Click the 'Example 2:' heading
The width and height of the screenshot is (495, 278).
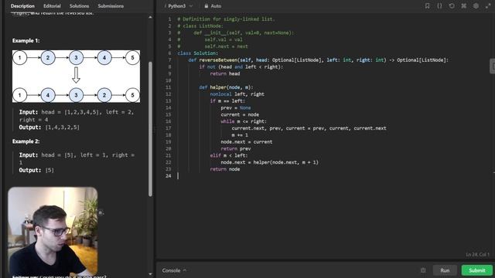pyautogui.click(x=26, y=141)
